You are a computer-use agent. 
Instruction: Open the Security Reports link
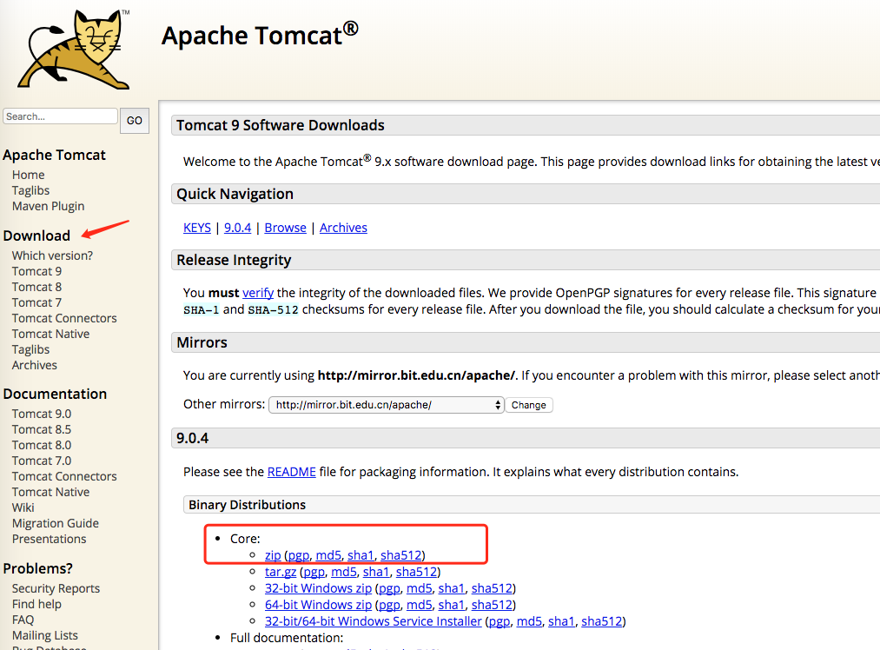click(x=56, y=589)
